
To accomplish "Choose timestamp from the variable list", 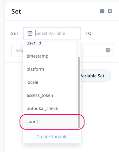I will [50, 56].
